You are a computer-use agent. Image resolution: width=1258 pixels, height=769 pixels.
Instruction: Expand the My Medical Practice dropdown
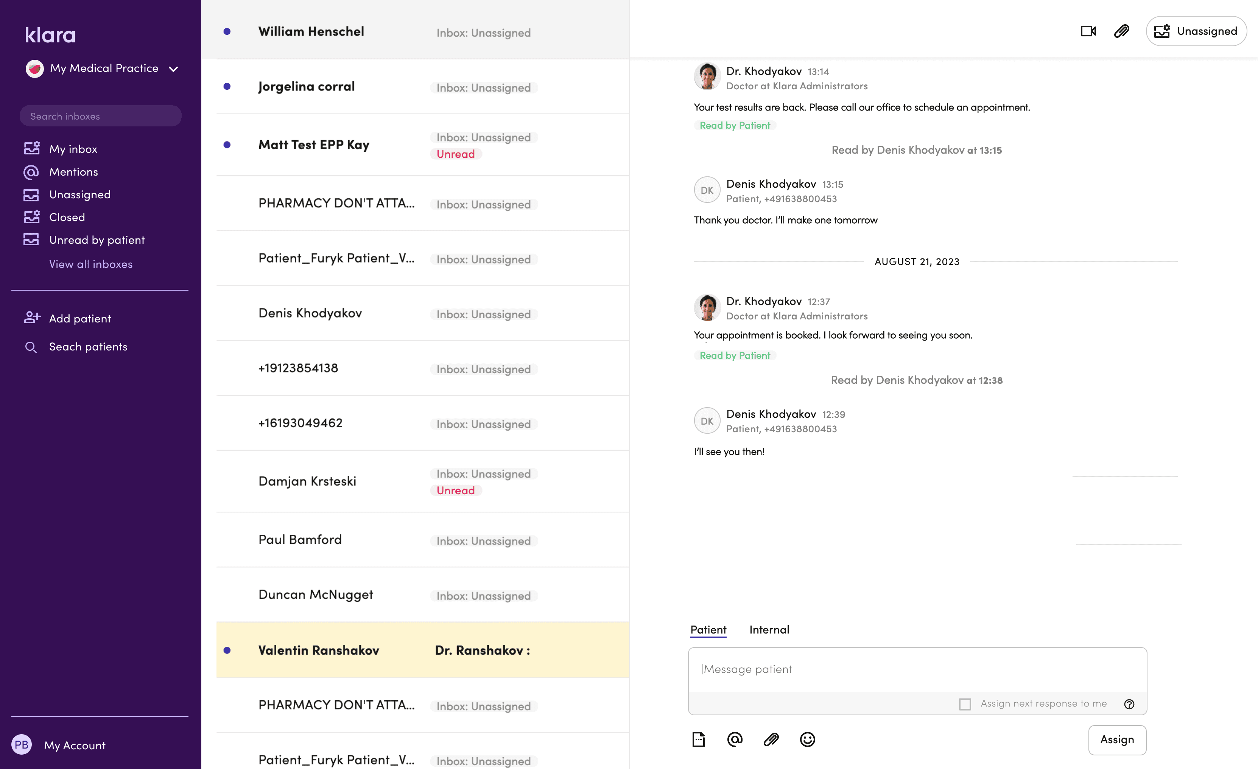(x=173, y=69)
